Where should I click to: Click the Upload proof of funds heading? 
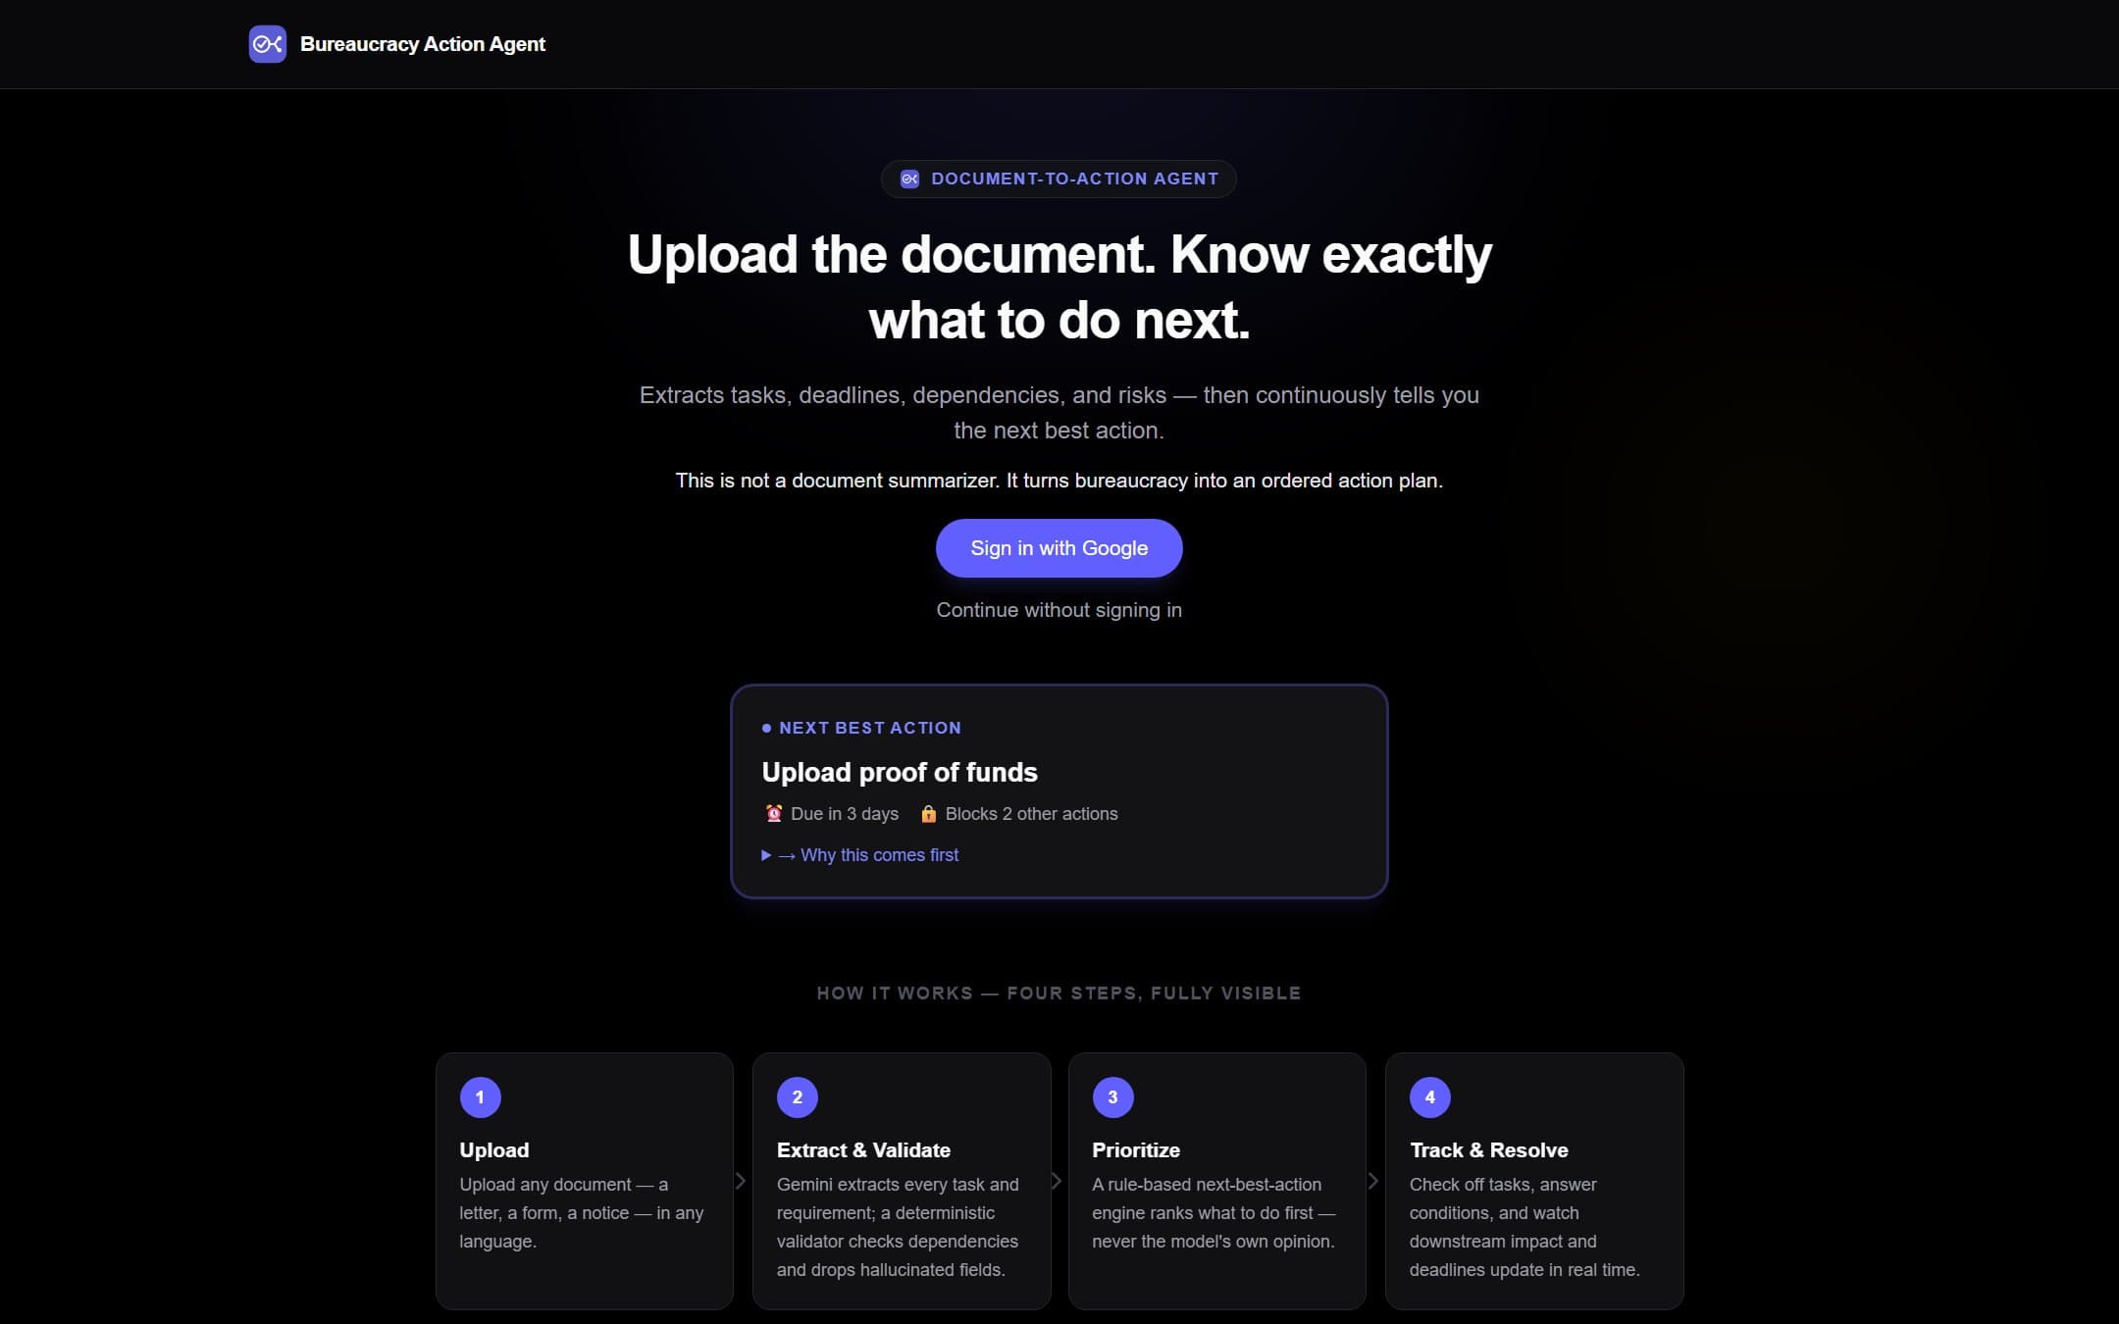pyautogui.click(x=900, y=773)
